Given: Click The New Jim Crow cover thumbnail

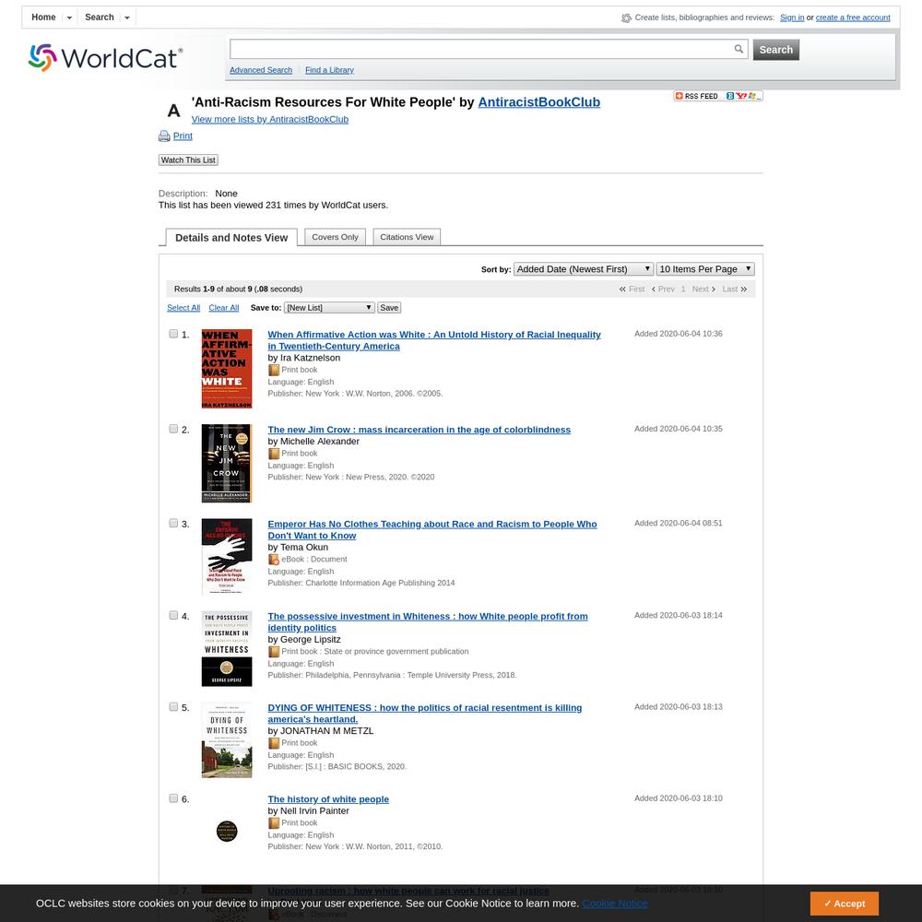Looking at the screenshot, I should pyautogui.click(x=227, y=464).
